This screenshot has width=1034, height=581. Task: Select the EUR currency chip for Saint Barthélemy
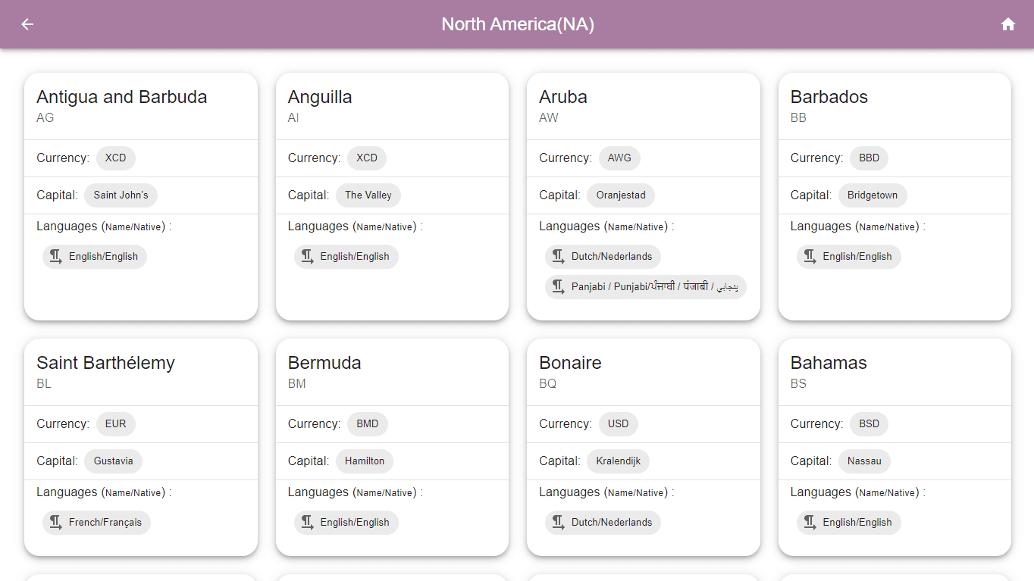pos(115,423)
